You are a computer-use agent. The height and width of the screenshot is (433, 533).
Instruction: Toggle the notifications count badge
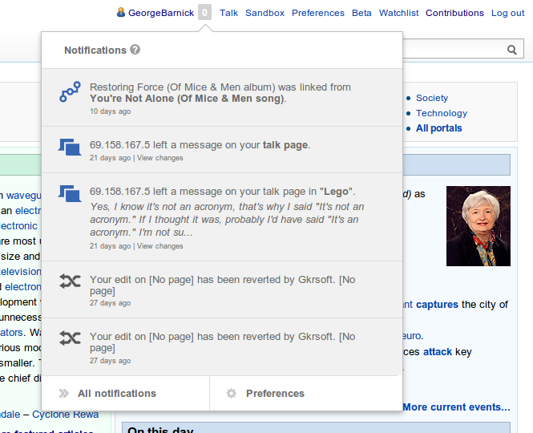pyautogui.click(x=205, y=13)
